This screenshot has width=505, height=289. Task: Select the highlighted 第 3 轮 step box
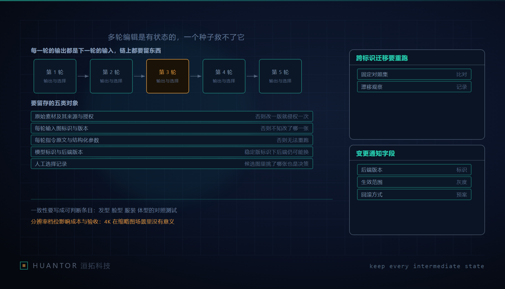pyautogui.click(x=168, y=76)
